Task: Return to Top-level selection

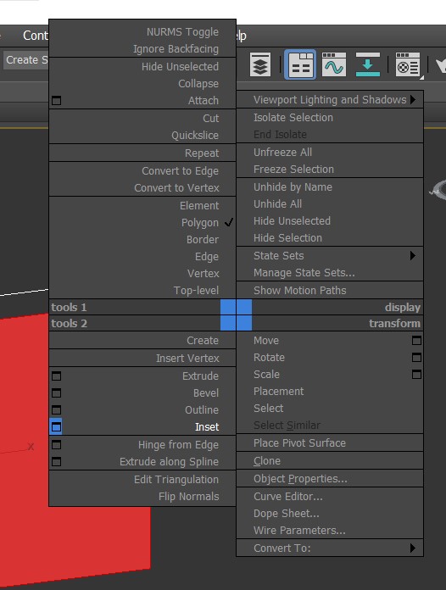Action: click(x=196, y=291)
